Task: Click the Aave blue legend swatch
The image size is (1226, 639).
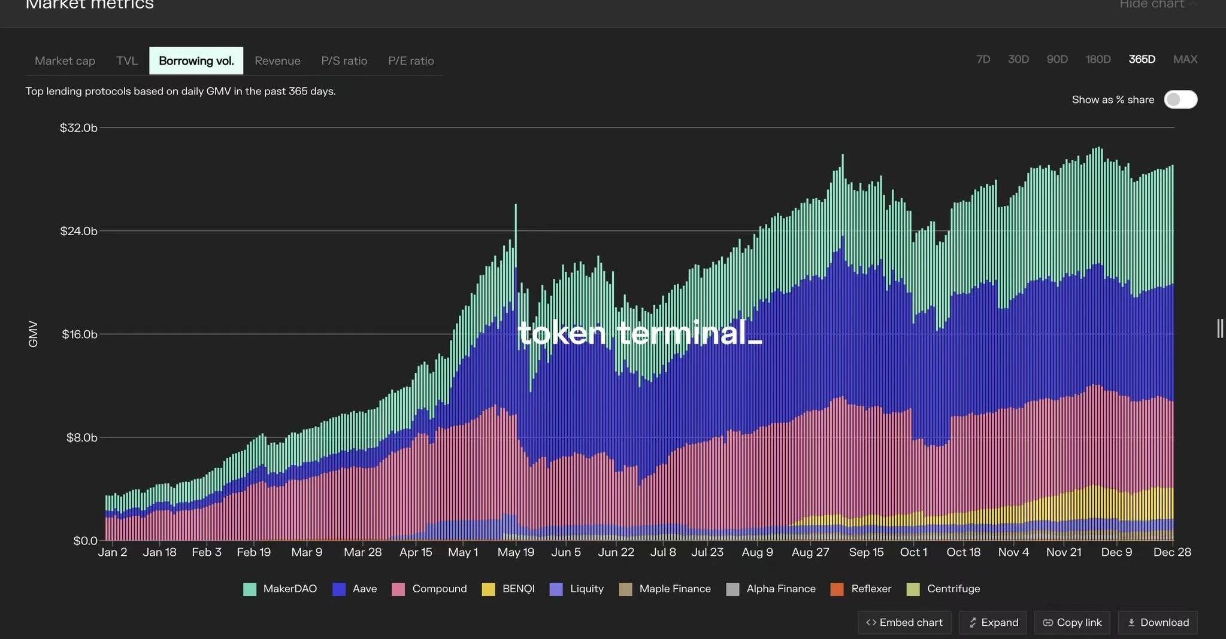Action: coord(339,589)
